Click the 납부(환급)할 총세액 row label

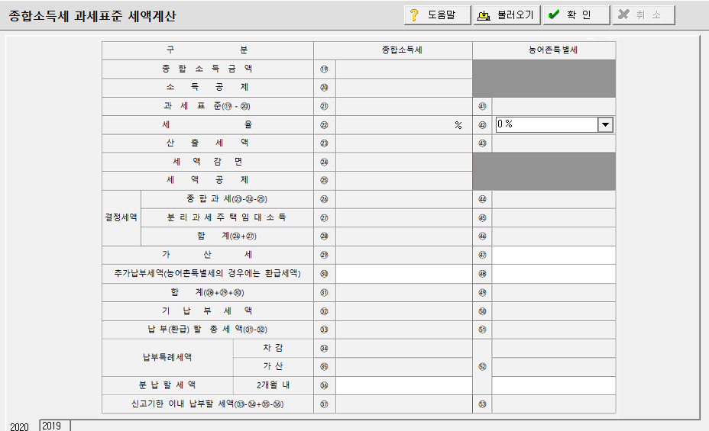point(208,330)
